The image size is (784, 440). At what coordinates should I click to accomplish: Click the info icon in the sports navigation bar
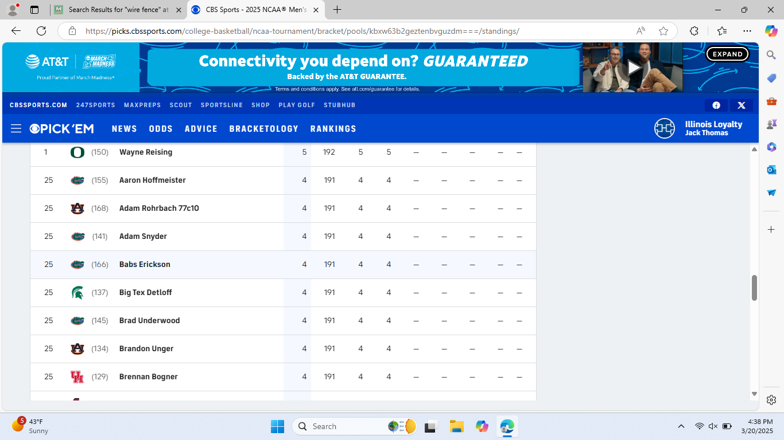click(716, 105)
